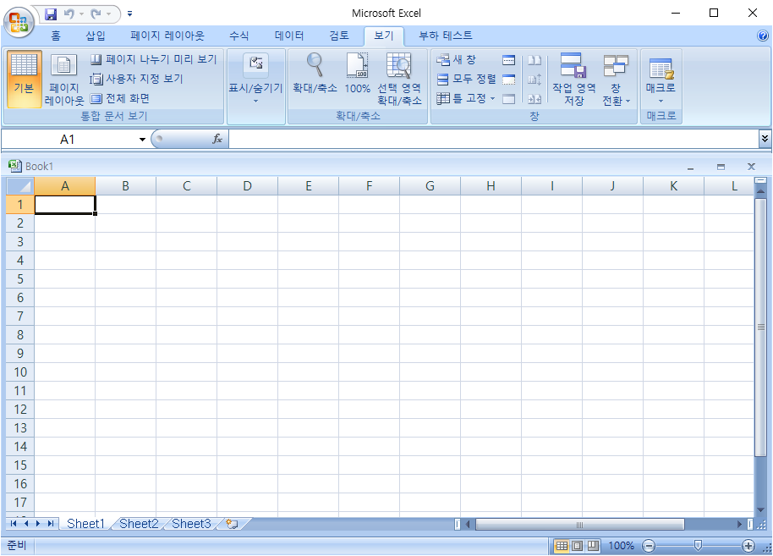This screenshot has height=556, width=773.
Task: Open the Office button menu
Action: [x=19, y=21]
